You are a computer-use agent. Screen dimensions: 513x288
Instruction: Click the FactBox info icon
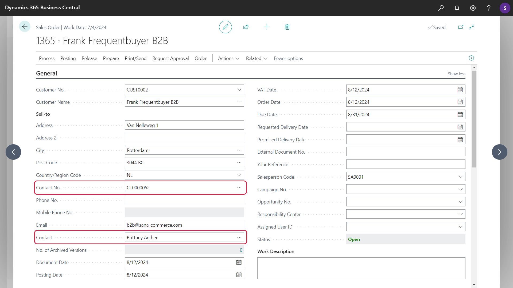pos(471,58)
